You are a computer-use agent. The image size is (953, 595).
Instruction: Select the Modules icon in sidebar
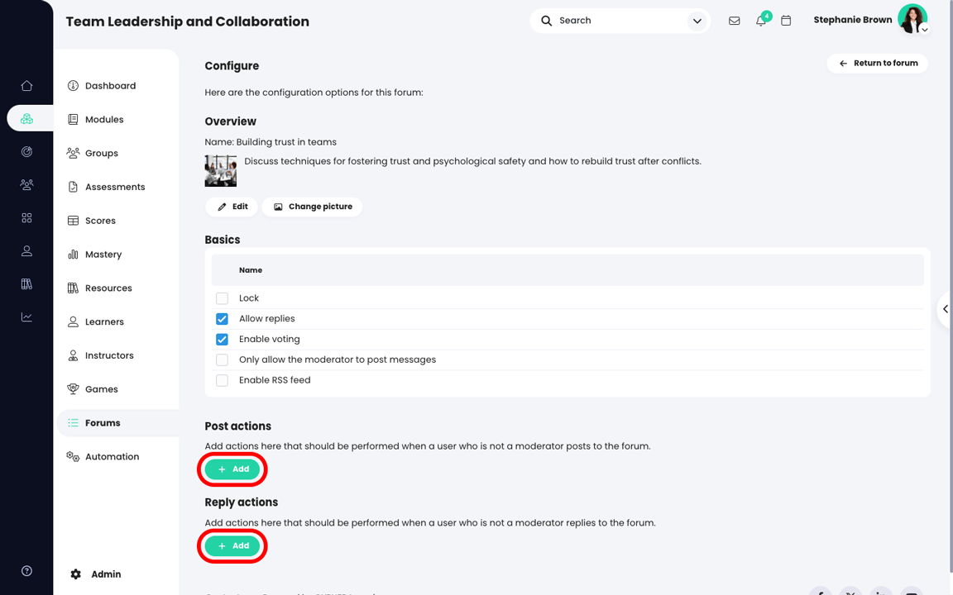click(73, 119)
